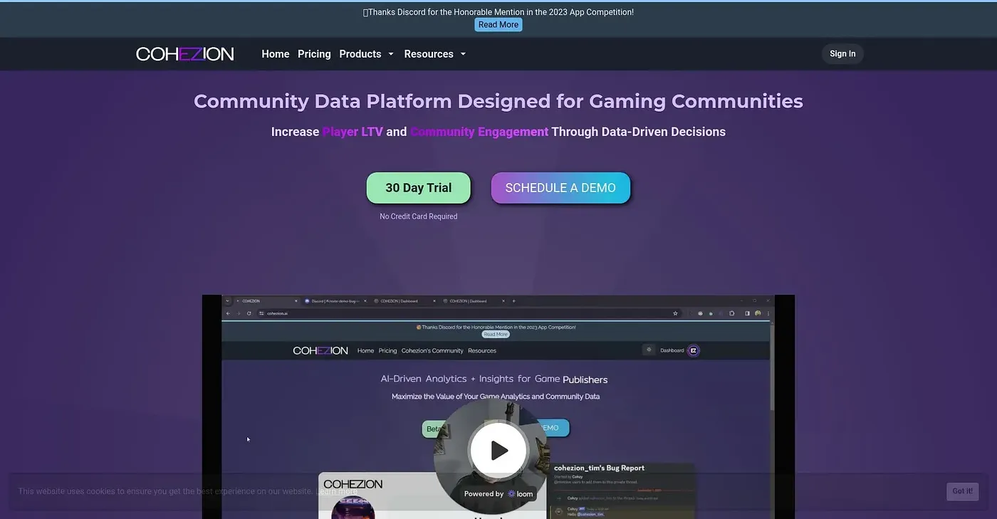Screen dimensions: 997x519
Task: Click the Powered by loom badge
Action: (x=499, y=493)
